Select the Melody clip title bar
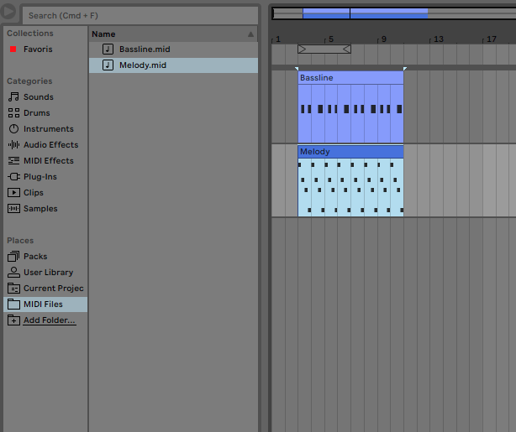Image resolution: width=516 pixels, height=432 pixels. (x=350, y=152)
